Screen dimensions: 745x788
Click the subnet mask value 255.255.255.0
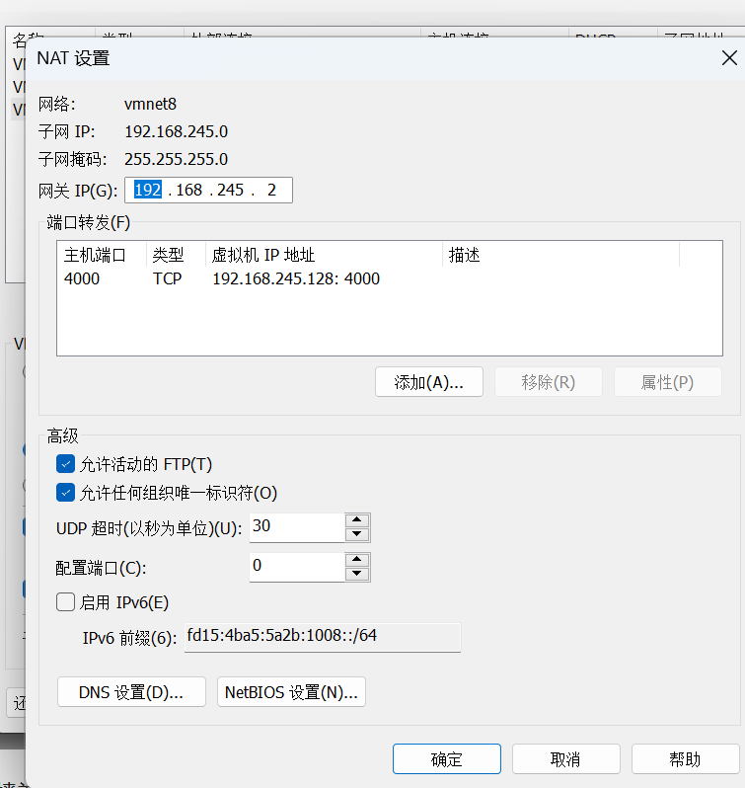(x=177, y=159)
